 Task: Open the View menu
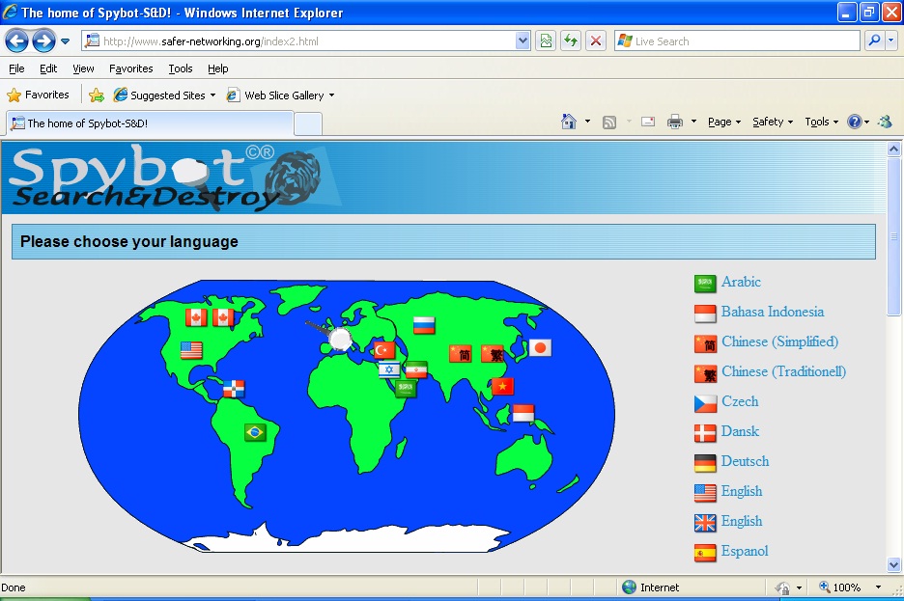(x=83, y=68)
